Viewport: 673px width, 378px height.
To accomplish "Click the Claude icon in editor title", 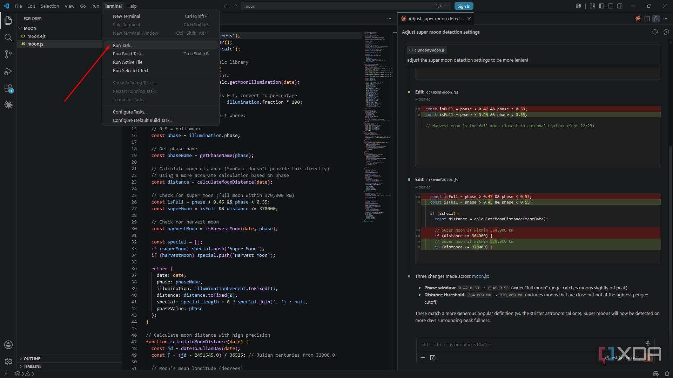I will click(x=638, y=19).
